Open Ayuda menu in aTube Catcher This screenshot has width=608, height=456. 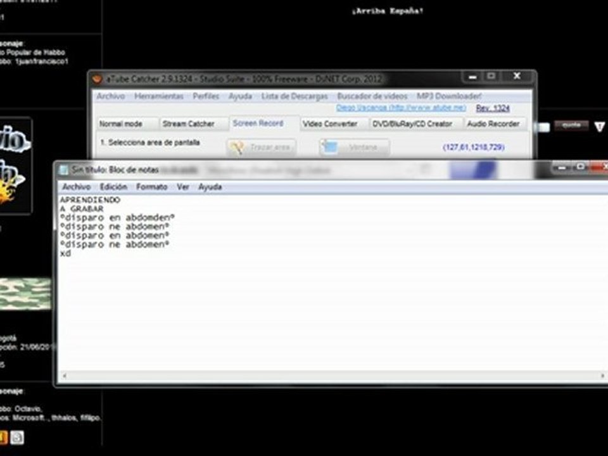tap(240, 96)
